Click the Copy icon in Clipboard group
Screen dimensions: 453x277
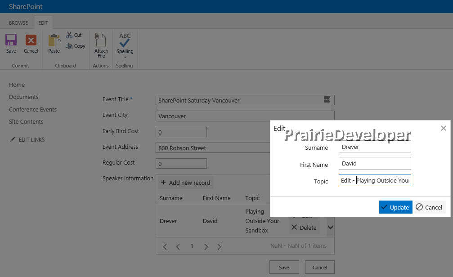click(69, 45)
